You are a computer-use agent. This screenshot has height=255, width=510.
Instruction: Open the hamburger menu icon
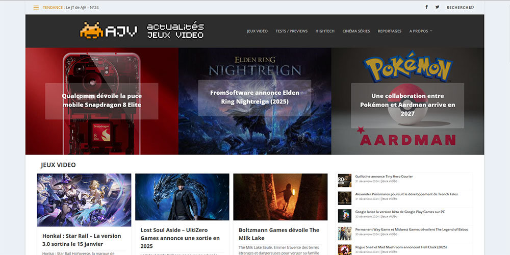[x=36, y=8]
